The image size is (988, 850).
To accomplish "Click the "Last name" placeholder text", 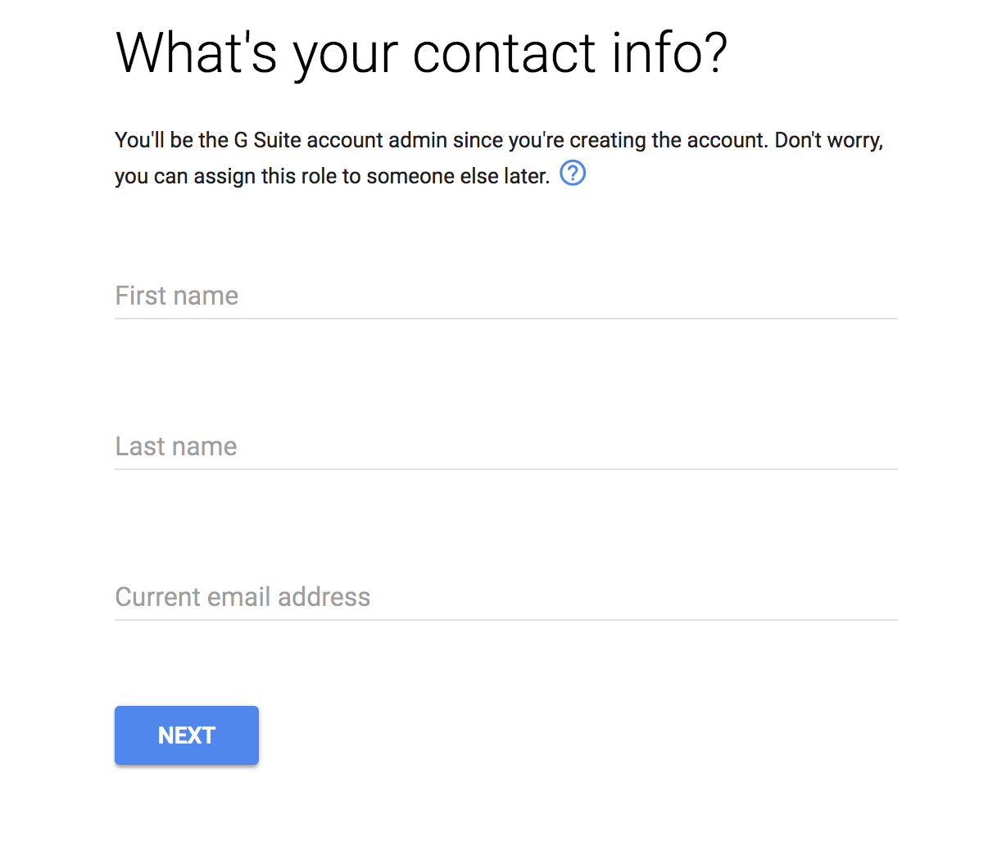I will [x=176, y=446].
